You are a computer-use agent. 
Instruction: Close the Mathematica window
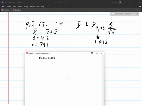102,53
